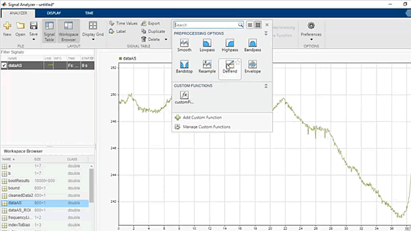Open the Delete dropdown arrow

click(166, 40)
